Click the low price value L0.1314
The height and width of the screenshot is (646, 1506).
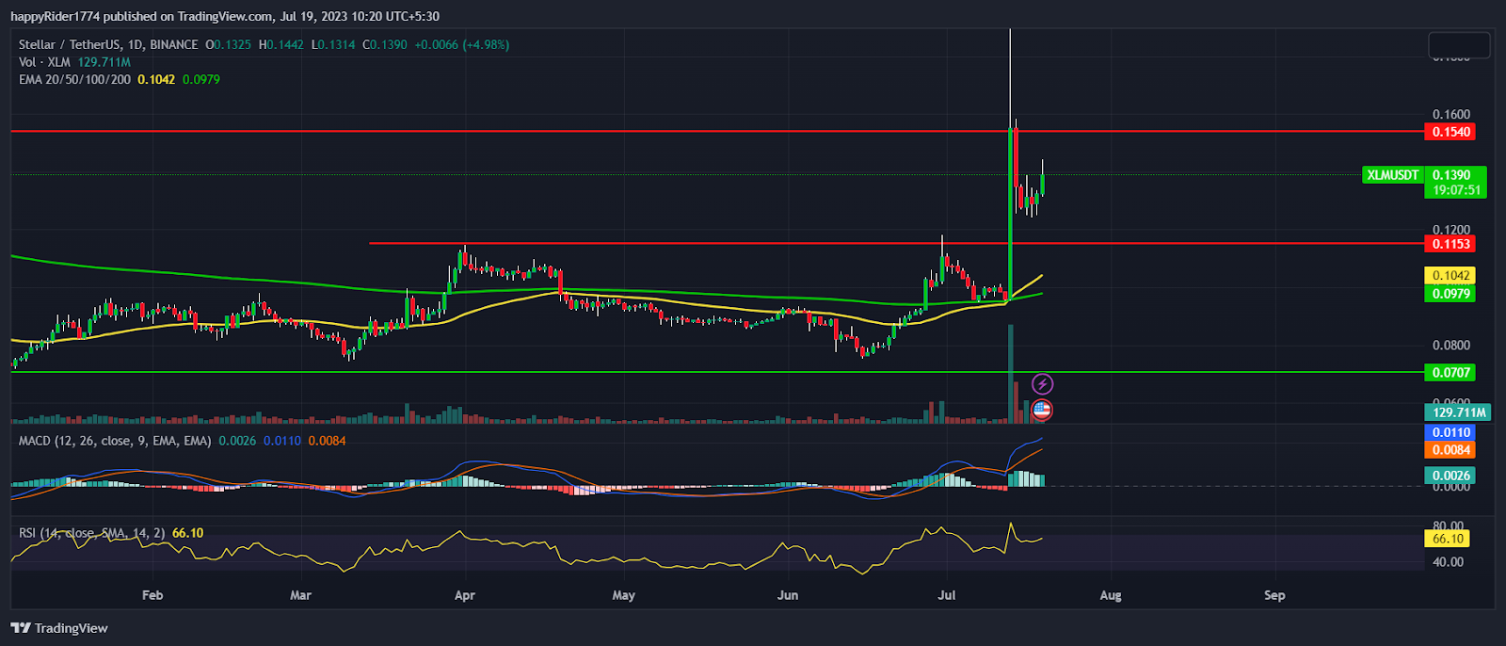(334, 44)
